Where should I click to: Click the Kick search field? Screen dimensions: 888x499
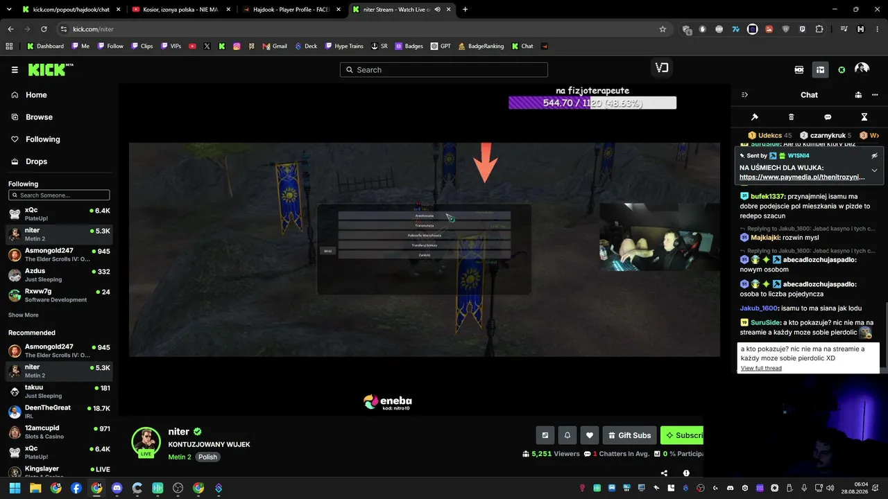tap(444, 70)
